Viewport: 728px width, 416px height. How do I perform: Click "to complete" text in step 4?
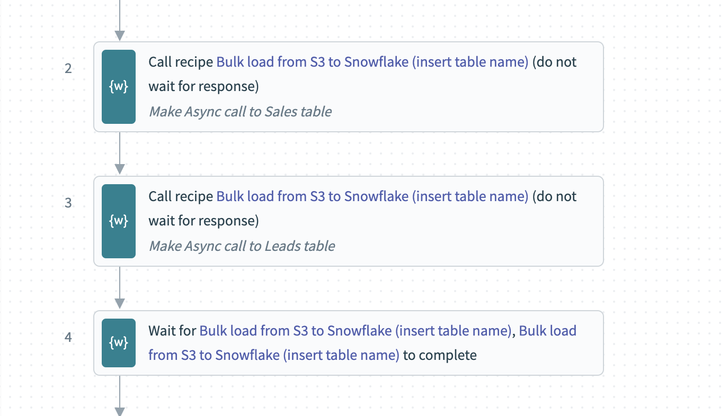click(x=440, y=355)
